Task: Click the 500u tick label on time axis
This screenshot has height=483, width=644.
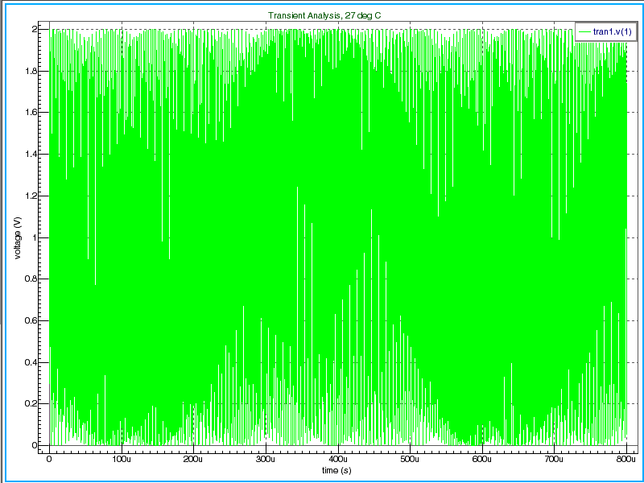Action: (x=410, y=459)
